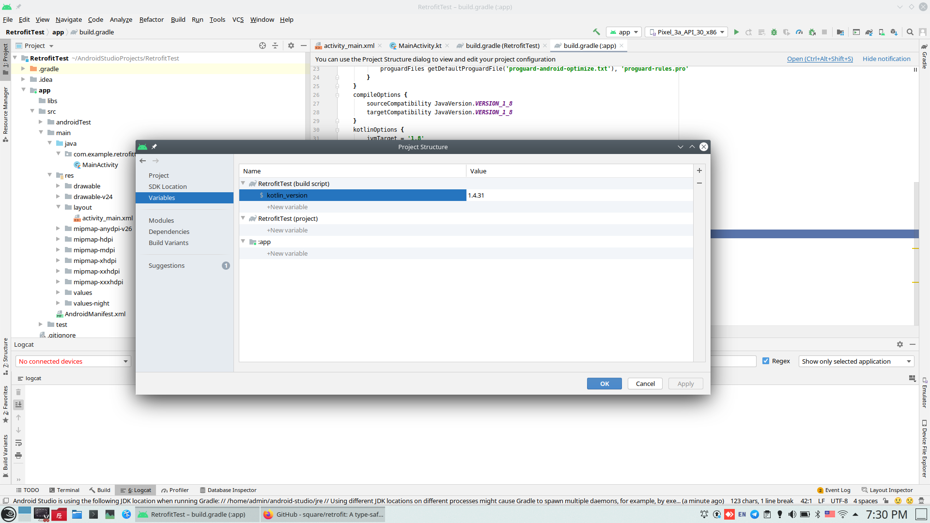Start debugging with the bug icon
This screenshot has height=523, width=930.
774,32
